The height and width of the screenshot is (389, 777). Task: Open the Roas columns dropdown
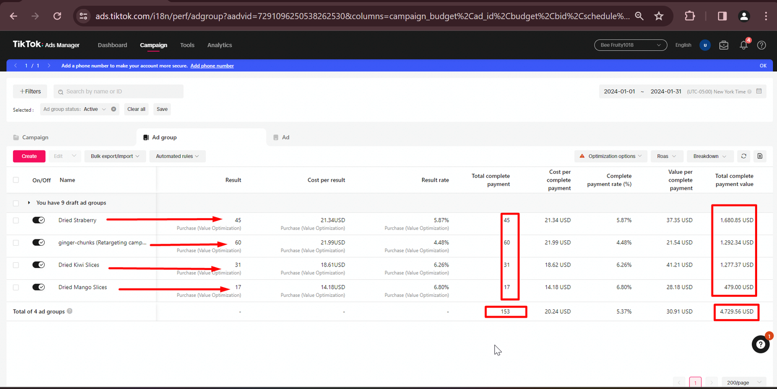[667, 156]
